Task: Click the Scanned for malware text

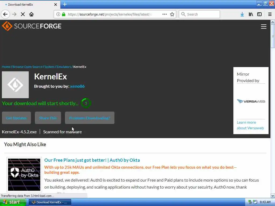Action: [62, 132]
